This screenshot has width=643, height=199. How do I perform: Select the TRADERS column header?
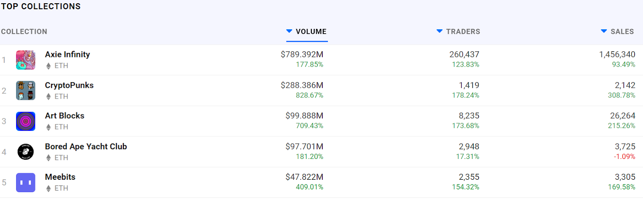tap(463, 32)
